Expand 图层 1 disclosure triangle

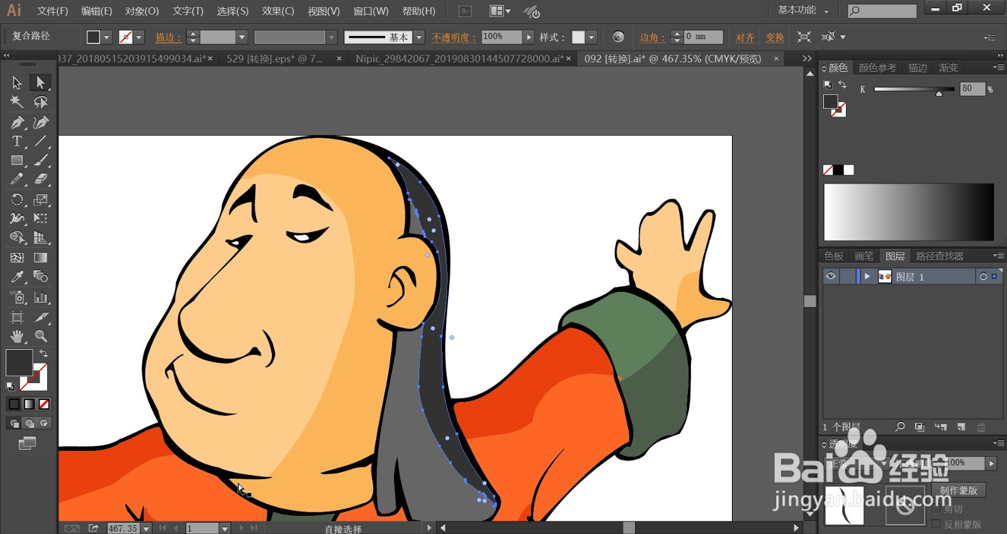click(x=867, y=276)
